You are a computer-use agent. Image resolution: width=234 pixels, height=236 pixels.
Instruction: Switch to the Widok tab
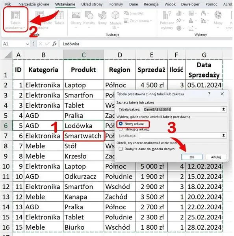(x=170, y=4)
